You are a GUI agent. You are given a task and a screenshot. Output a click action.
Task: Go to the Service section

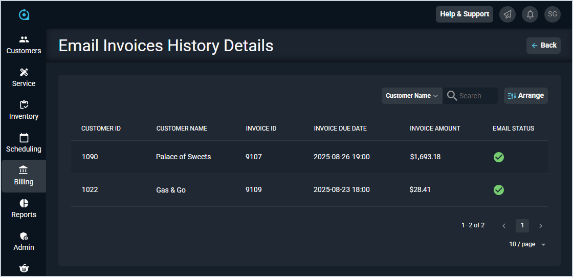(x=24, y=78)
